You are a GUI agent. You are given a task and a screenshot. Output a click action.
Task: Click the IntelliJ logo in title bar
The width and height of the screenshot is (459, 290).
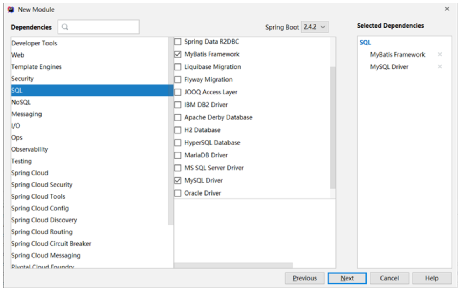11,10
